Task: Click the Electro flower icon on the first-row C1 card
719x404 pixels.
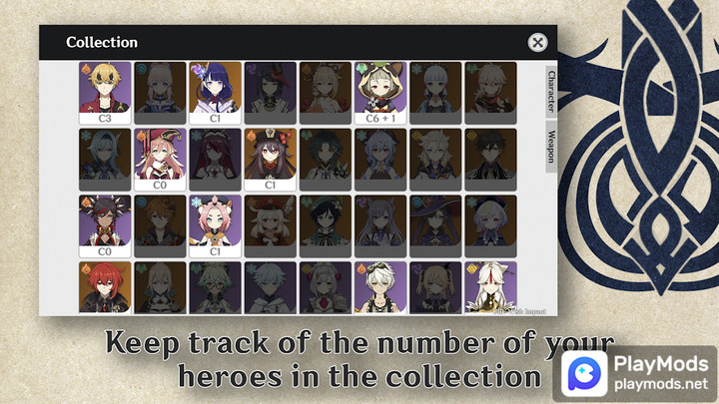Action: 197,69
